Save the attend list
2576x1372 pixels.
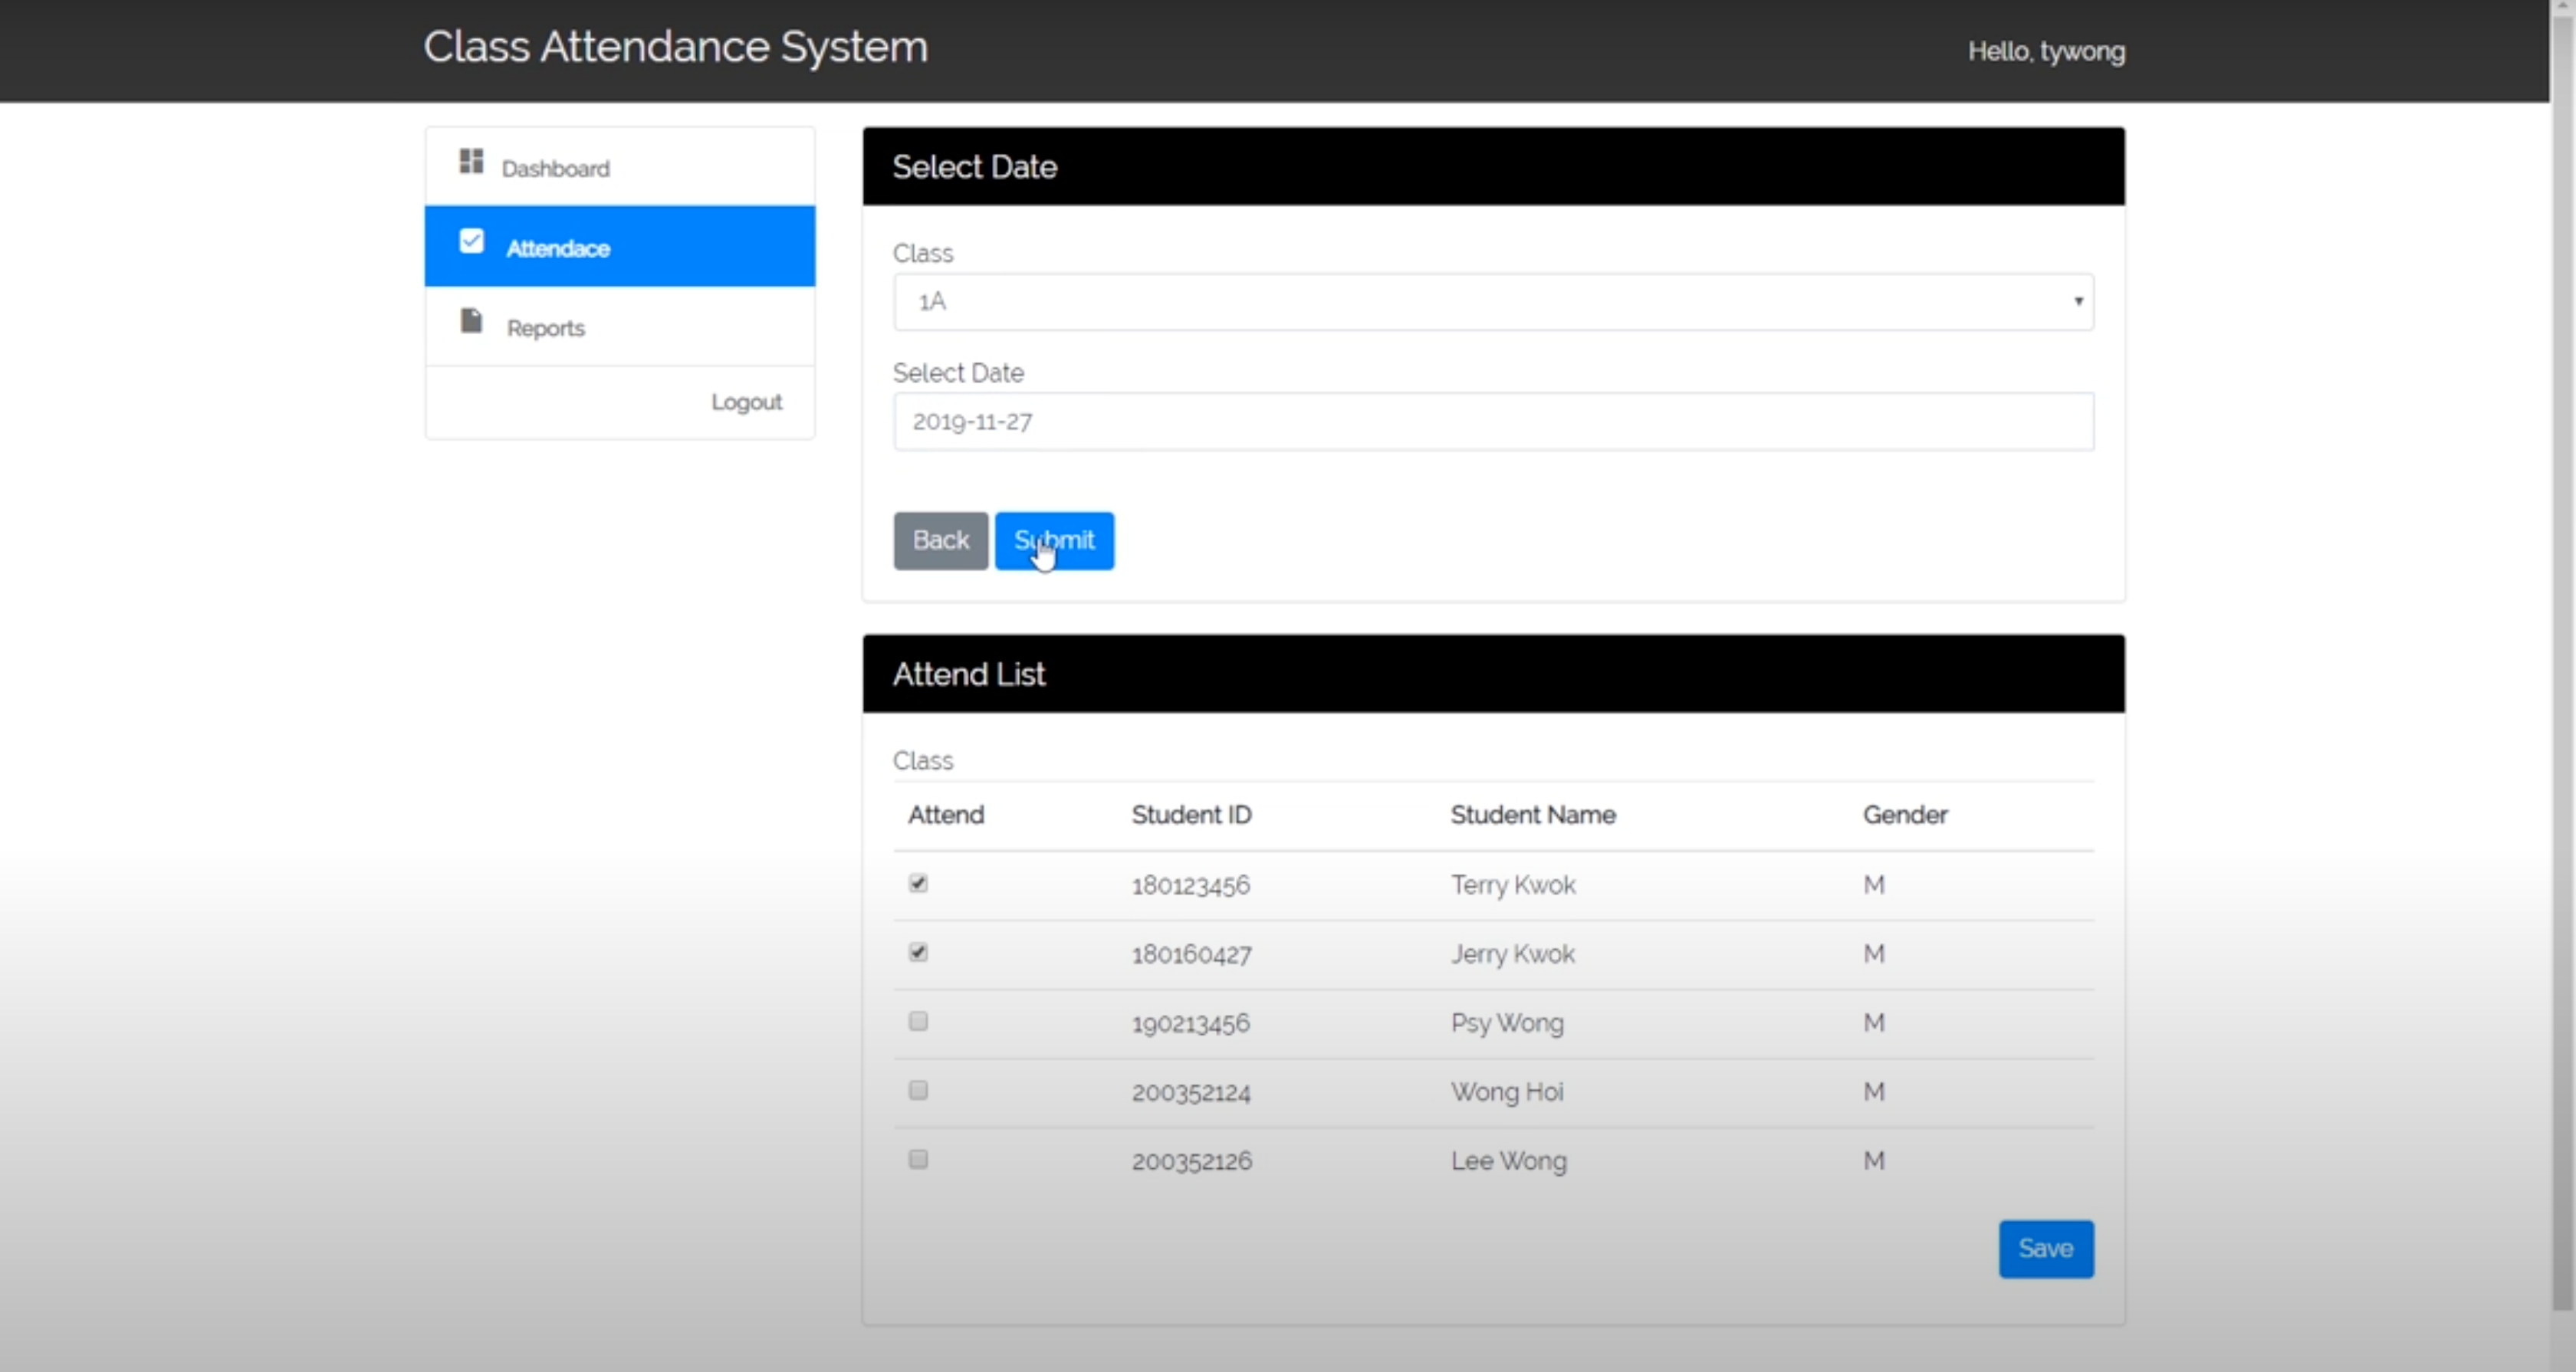coord(2045,1248)
